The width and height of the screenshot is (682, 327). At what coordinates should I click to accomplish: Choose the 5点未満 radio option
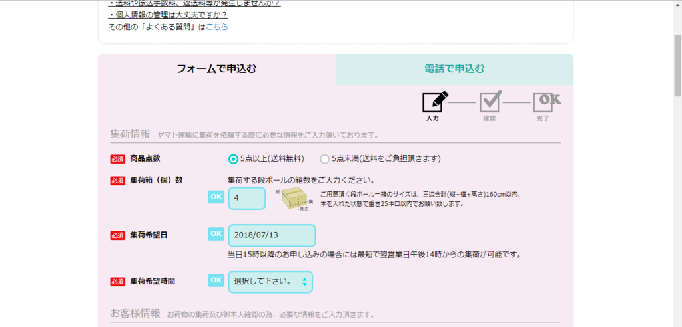pos(324,159)
